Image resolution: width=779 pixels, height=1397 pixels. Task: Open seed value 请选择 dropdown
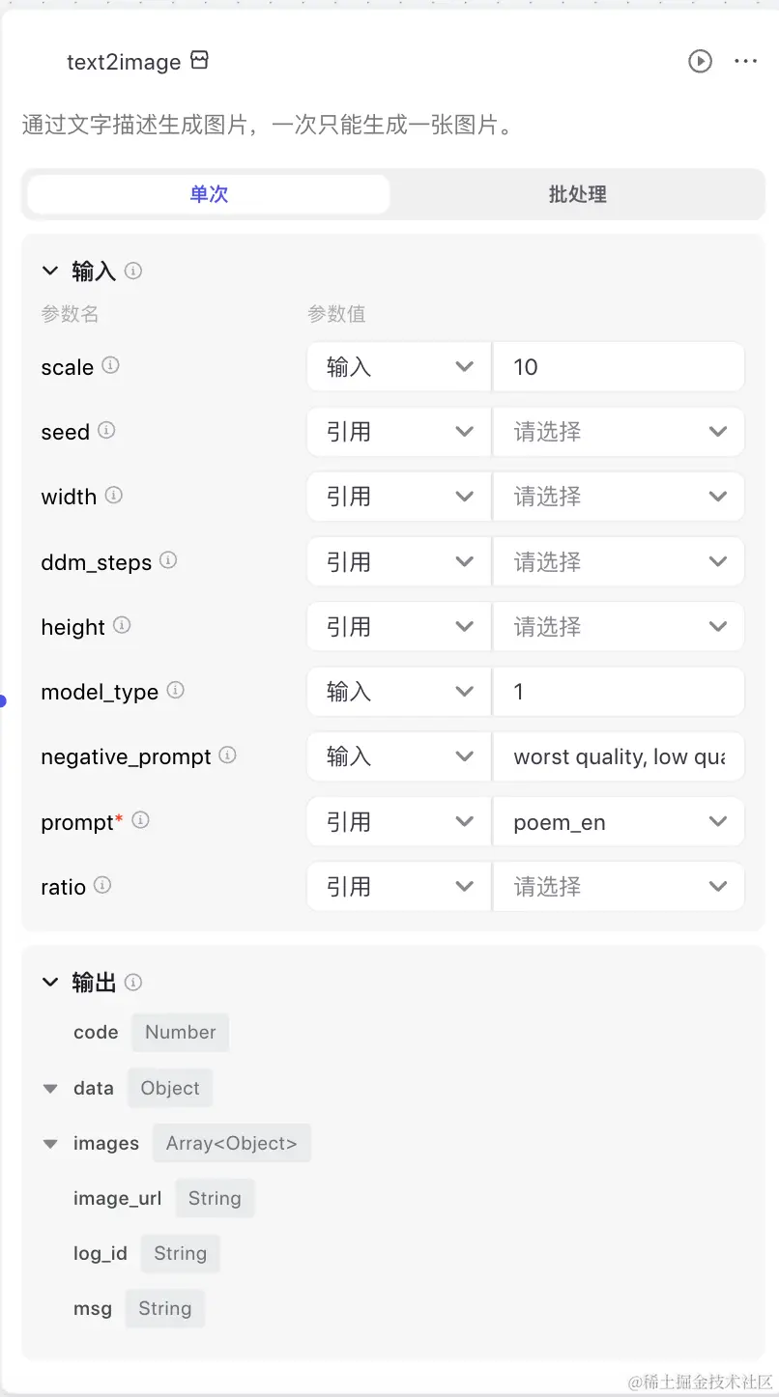point(619,432)
